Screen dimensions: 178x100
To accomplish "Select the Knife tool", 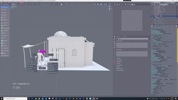I will pyautogui.click(x=5, y=38).
